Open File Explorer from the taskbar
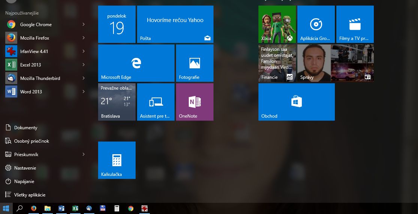The height and width of the screenshot is (214, 418). pos(48,208)
